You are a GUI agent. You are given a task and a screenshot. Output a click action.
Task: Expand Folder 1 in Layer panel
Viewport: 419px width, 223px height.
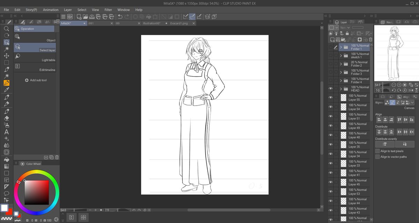click(341, 47)
